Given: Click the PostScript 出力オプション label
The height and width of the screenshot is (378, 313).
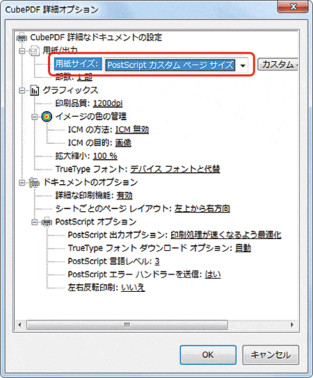Looking at the screenshot, I should [118, 235].
